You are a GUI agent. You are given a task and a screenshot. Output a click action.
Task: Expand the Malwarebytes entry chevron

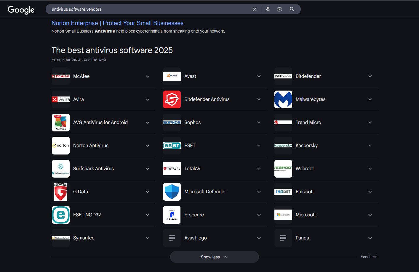[370, 99]
